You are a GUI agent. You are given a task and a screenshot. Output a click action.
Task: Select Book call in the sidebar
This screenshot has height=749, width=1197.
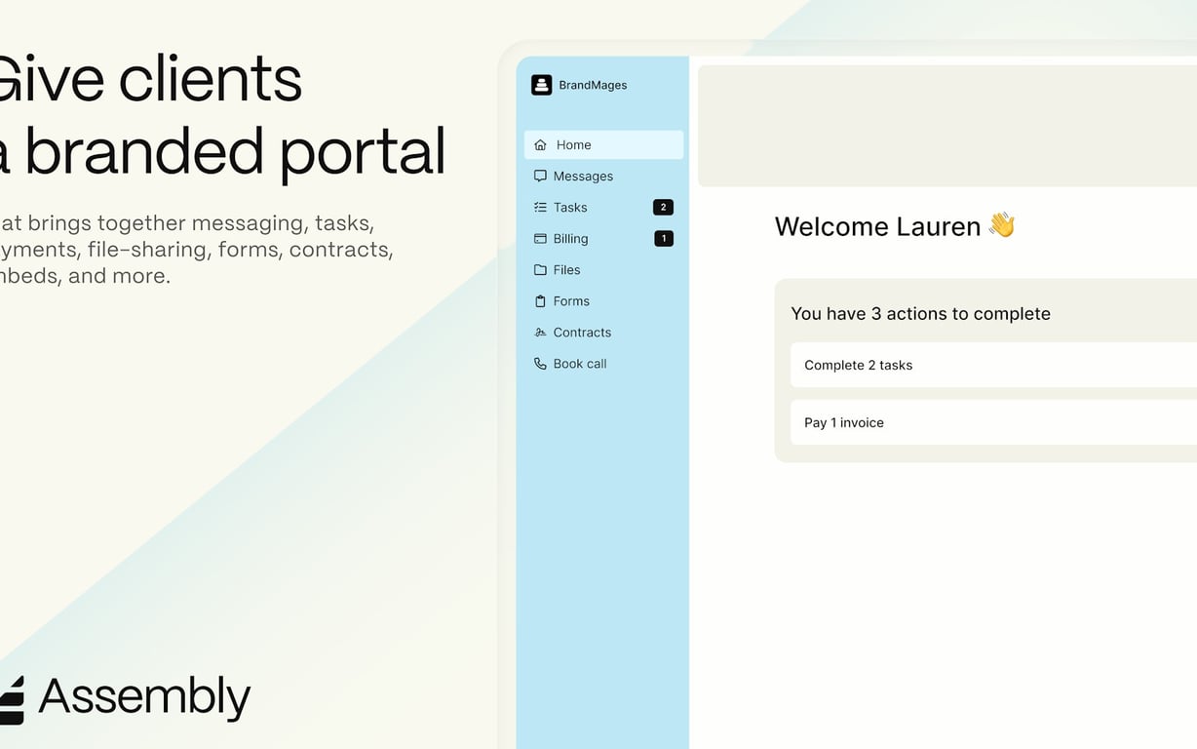603,363
